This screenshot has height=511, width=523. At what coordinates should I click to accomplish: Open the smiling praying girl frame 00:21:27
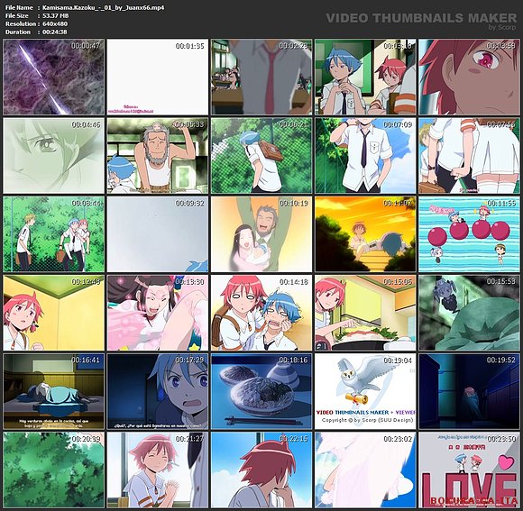158,470
